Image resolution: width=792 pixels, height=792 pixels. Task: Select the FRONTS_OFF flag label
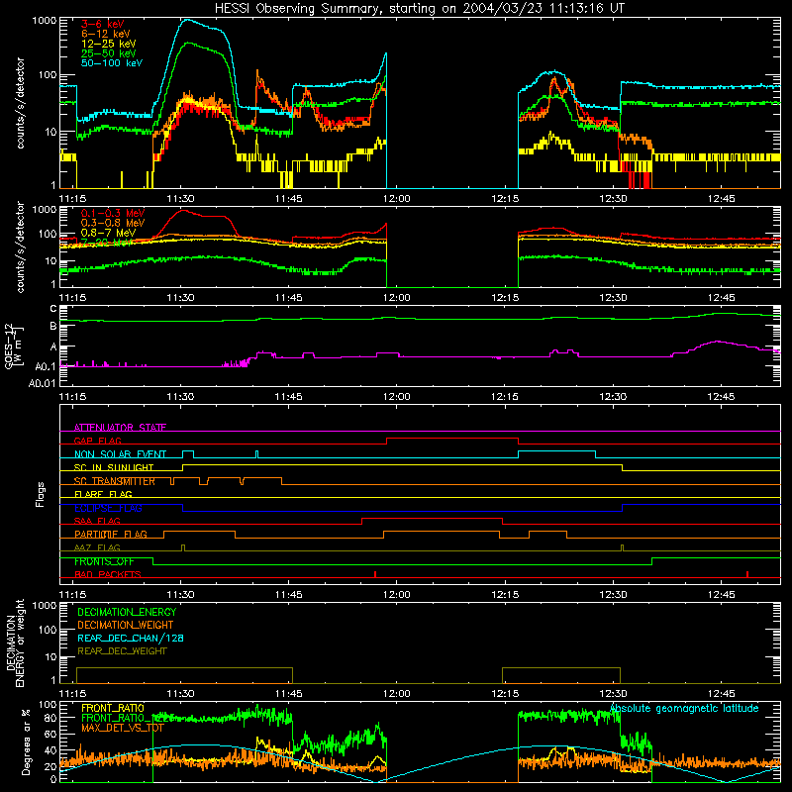(104, 561)
